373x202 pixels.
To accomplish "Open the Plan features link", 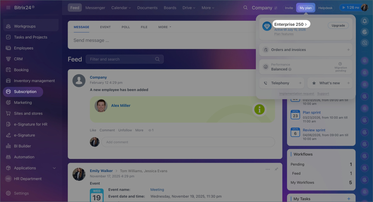I will 284,34.
